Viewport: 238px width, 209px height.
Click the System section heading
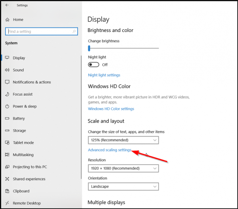pyautogui.click(x=11, y=43)
